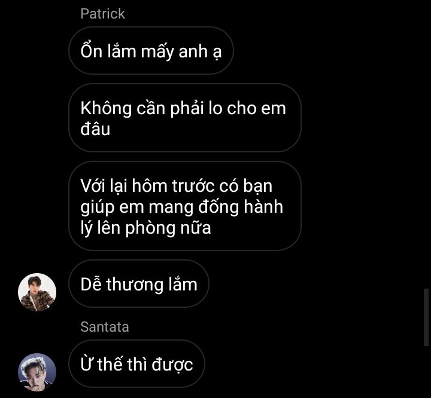Click the word "đâu" in Patrick's message
431x398 pixels.
point(95,129)
